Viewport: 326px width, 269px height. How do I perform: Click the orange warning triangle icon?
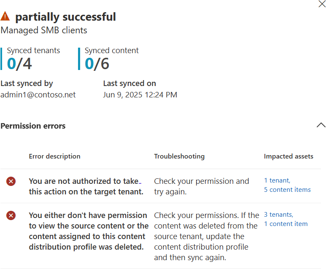pos(5,16)
